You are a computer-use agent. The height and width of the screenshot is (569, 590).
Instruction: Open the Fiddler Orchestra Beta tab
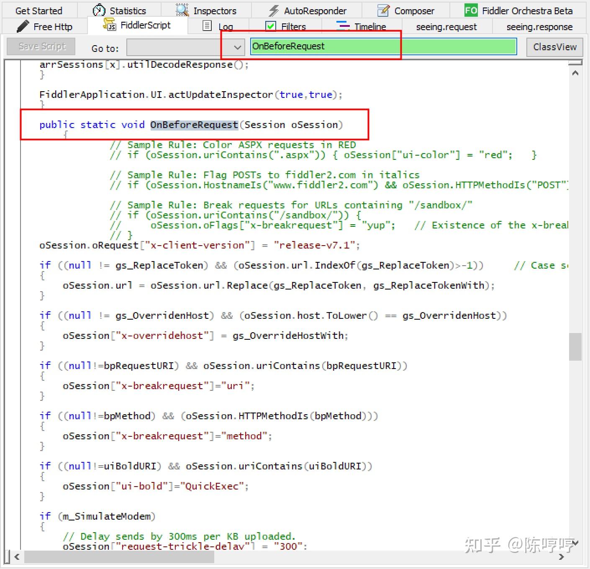click(518, 10)
